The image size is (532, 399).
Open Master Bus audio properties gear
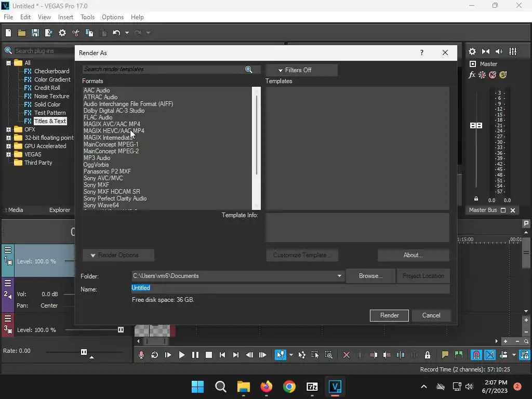coord(472,51)
